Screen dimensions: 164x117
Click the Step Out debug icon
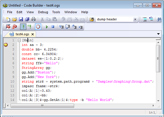[x=74, y=27]
